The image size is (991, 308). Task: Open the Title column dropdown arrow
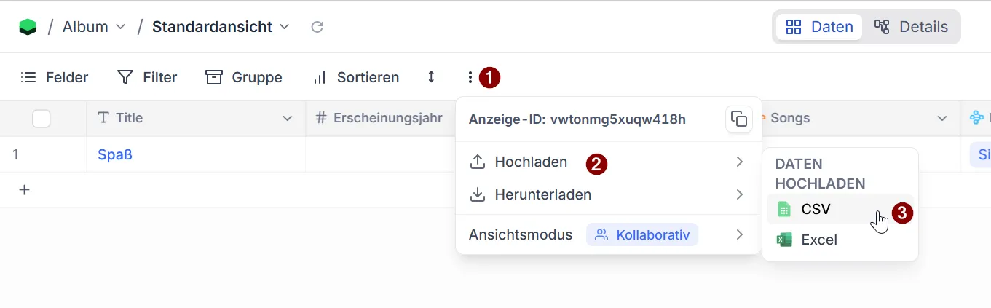pos(288,118)
